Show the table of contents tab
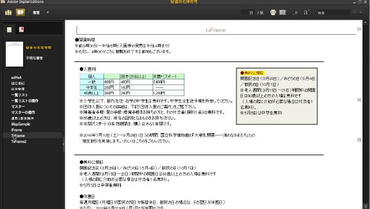The height and width of the screenshot is (209, 370). coord(9,30)
